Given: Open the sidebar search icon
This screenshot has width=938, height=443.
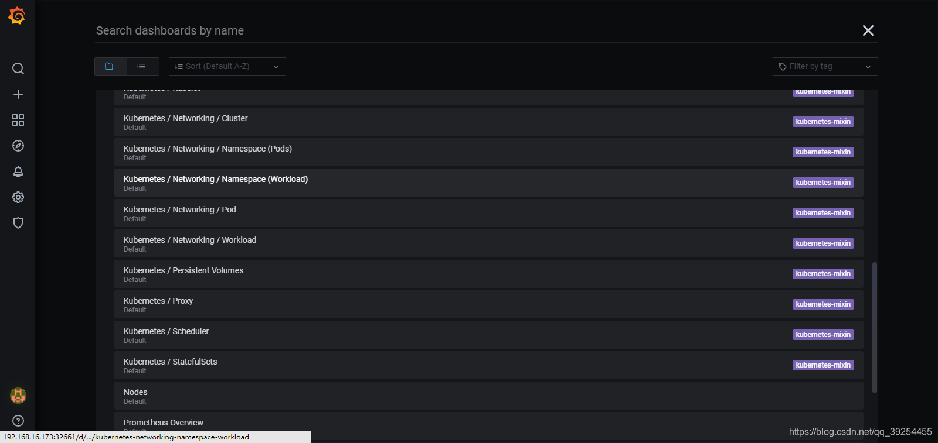Looking at the screenshot, I should click(18, 68).
